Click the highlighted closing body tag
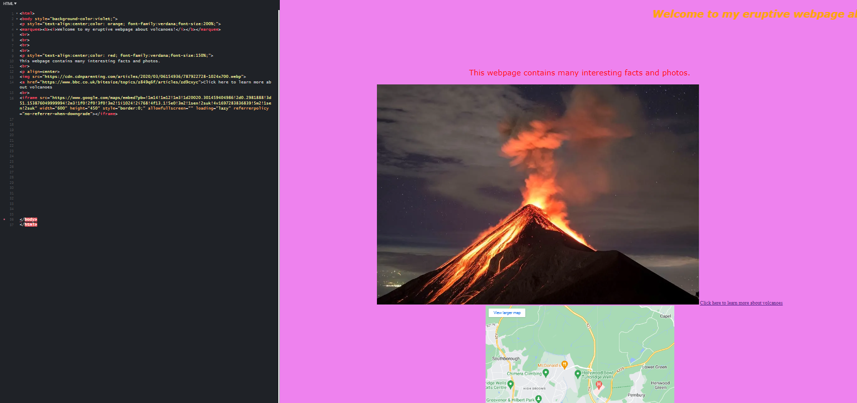Screen dimensions: 857x403 [x=31, y=220]
